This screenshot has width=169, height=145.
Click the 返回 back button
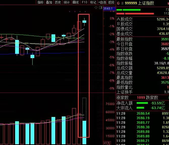pyautogui.click(x=111, y=2)
